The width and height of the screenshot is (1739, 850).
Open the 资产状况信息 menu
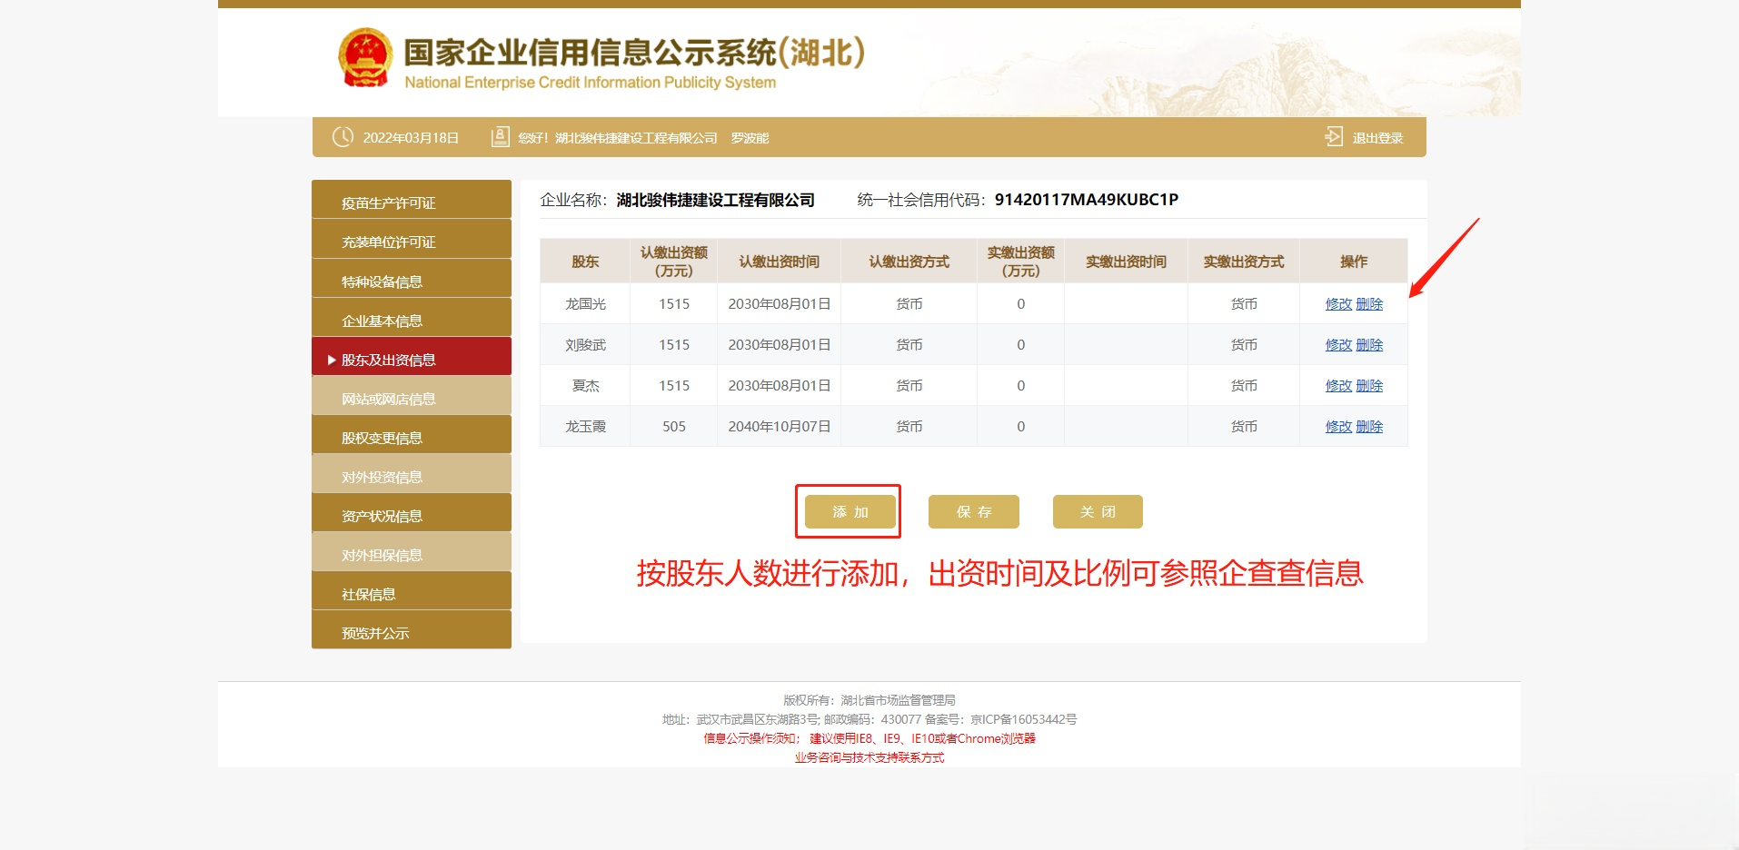coord(412,513)
